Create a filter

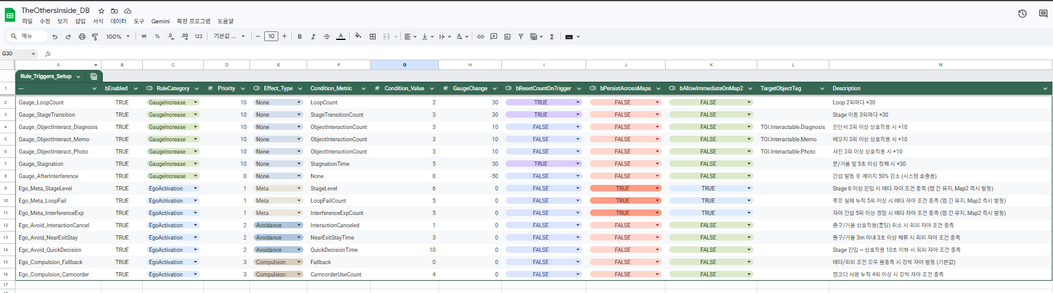click(x=521, y=37)
